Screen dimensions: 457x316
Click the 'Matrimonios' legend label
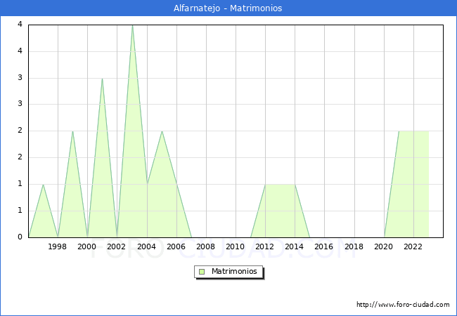click(234, 271)
